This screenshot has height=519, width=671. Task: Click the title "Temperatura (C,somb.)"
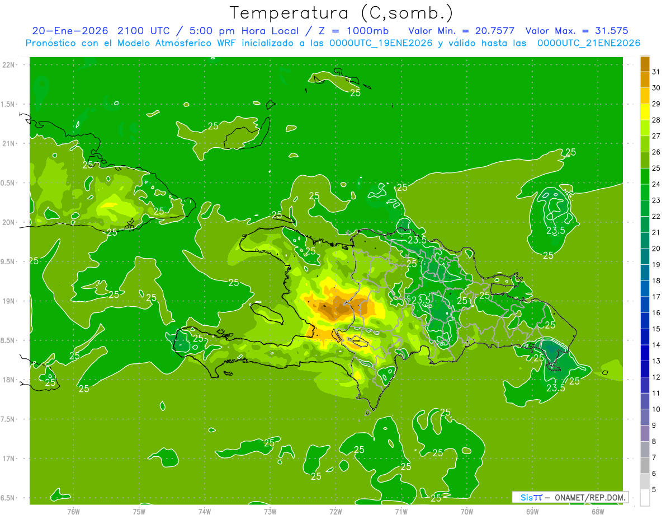click(x=342, y=13)
